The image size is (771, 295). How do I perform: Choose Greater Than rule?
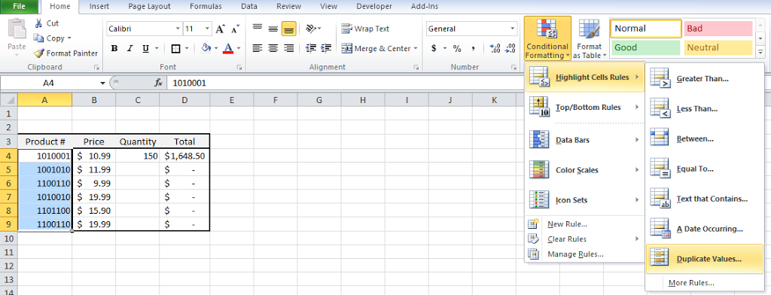click(705, 79)
